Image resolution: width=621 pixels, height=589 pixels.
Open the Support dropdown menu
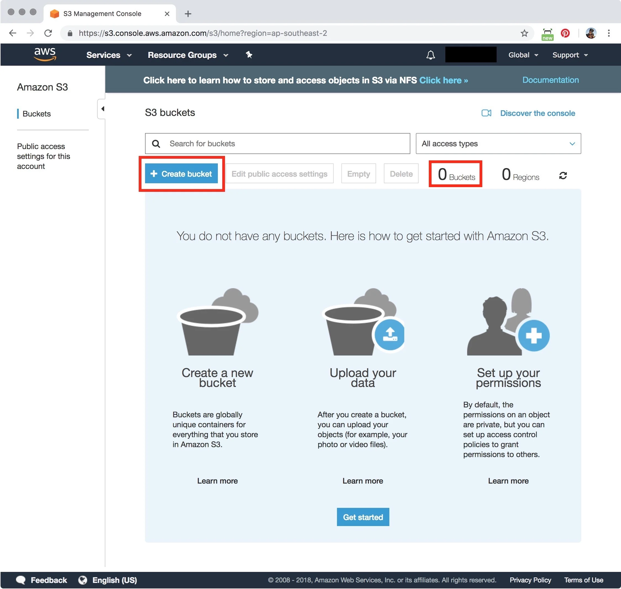click(x=570, y=55)
